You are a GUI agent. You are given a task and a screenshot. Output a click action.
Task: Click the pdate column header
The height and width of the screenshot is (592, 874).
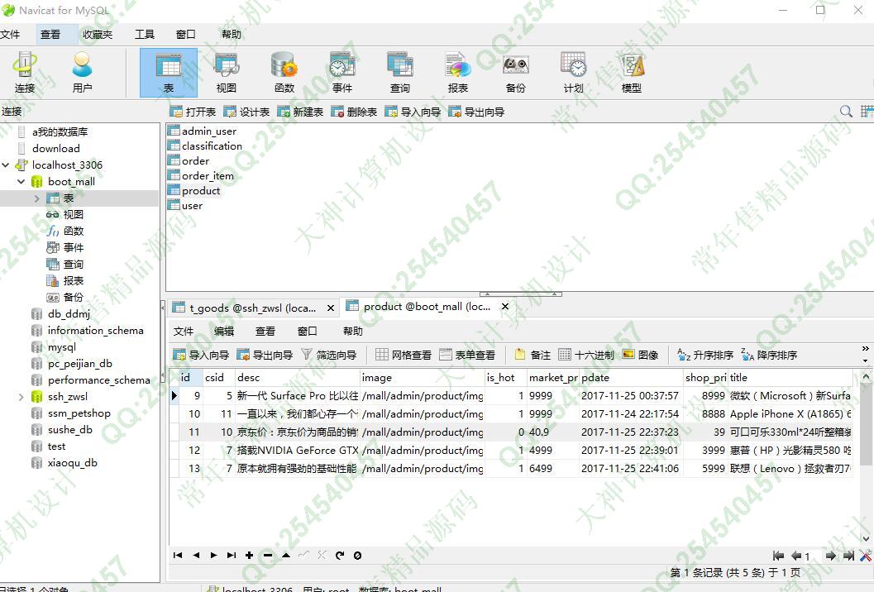point(631,377)
